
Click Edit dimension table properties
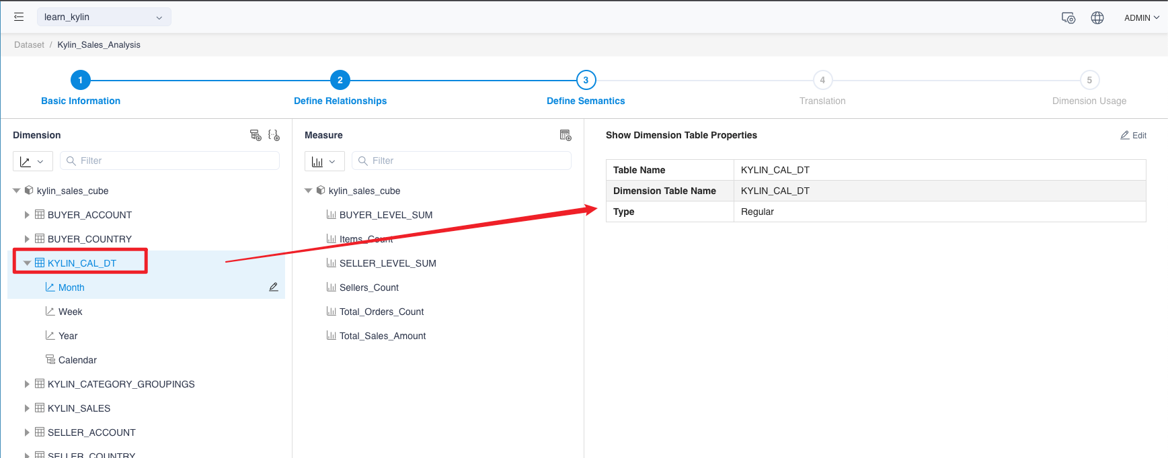(1133, 135)
